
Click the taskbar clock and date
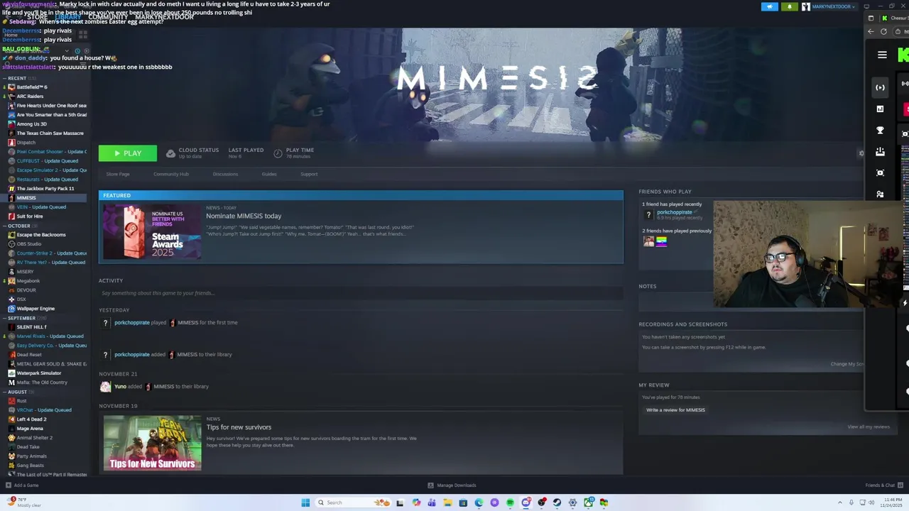pos(893,502)
